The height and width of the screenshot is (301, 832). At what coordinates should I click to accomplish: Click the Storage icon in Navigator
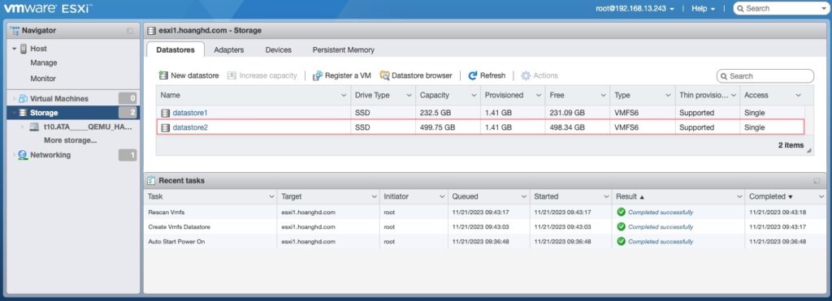click(23, 113)
